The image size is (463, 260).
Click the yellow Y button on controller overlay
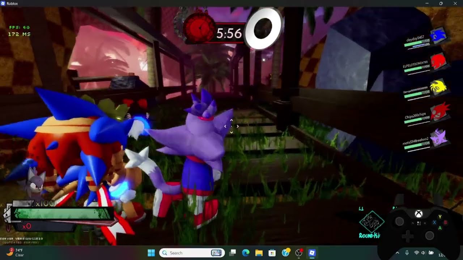coord(440,217)
